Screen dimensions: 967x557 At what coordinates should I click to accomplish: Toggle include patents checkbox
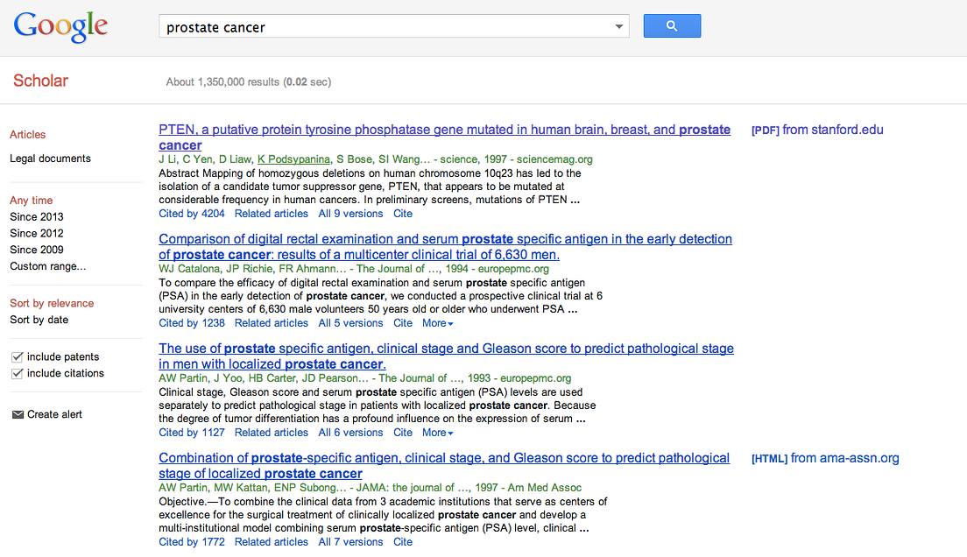pos(18,357)
